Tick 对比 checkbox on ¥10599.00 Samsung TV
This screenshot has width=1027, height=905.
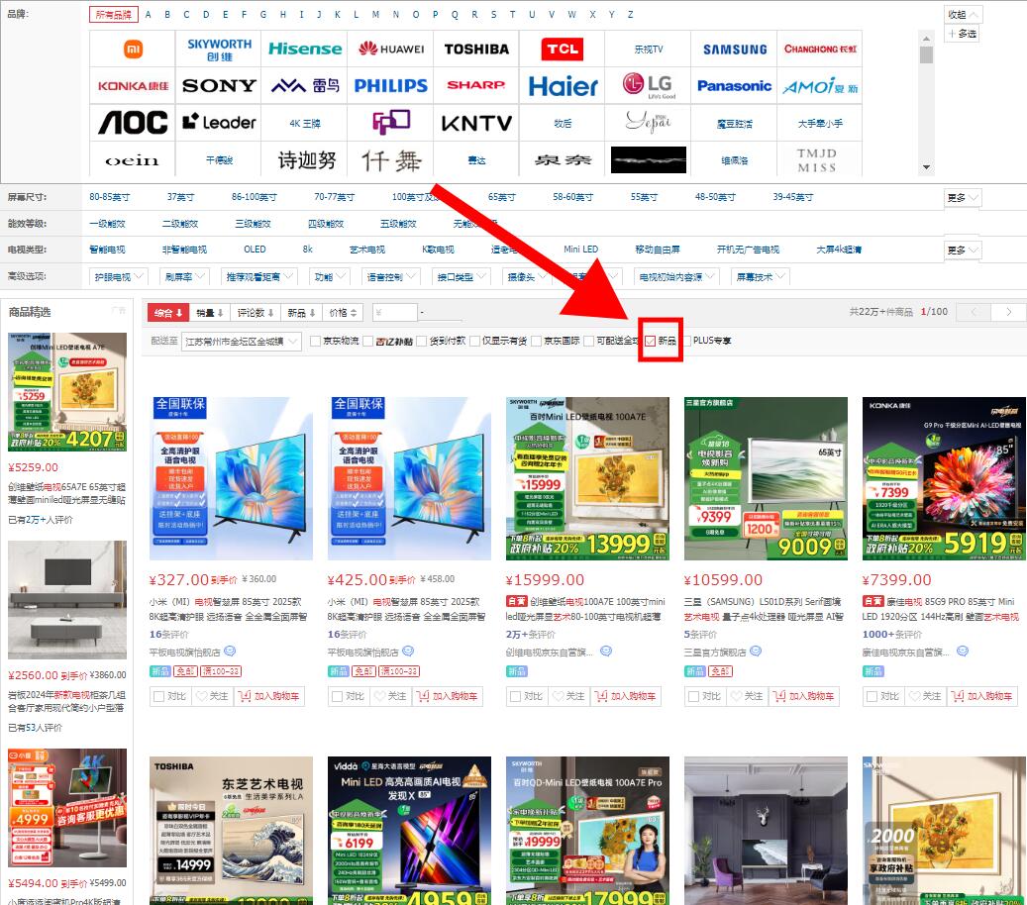(693, 696)
